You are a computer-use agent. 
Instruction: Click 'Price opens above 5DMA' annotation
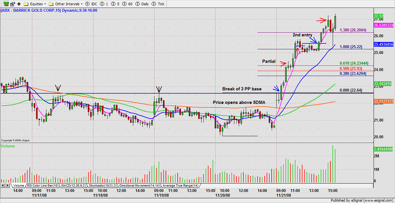[238, 102]
